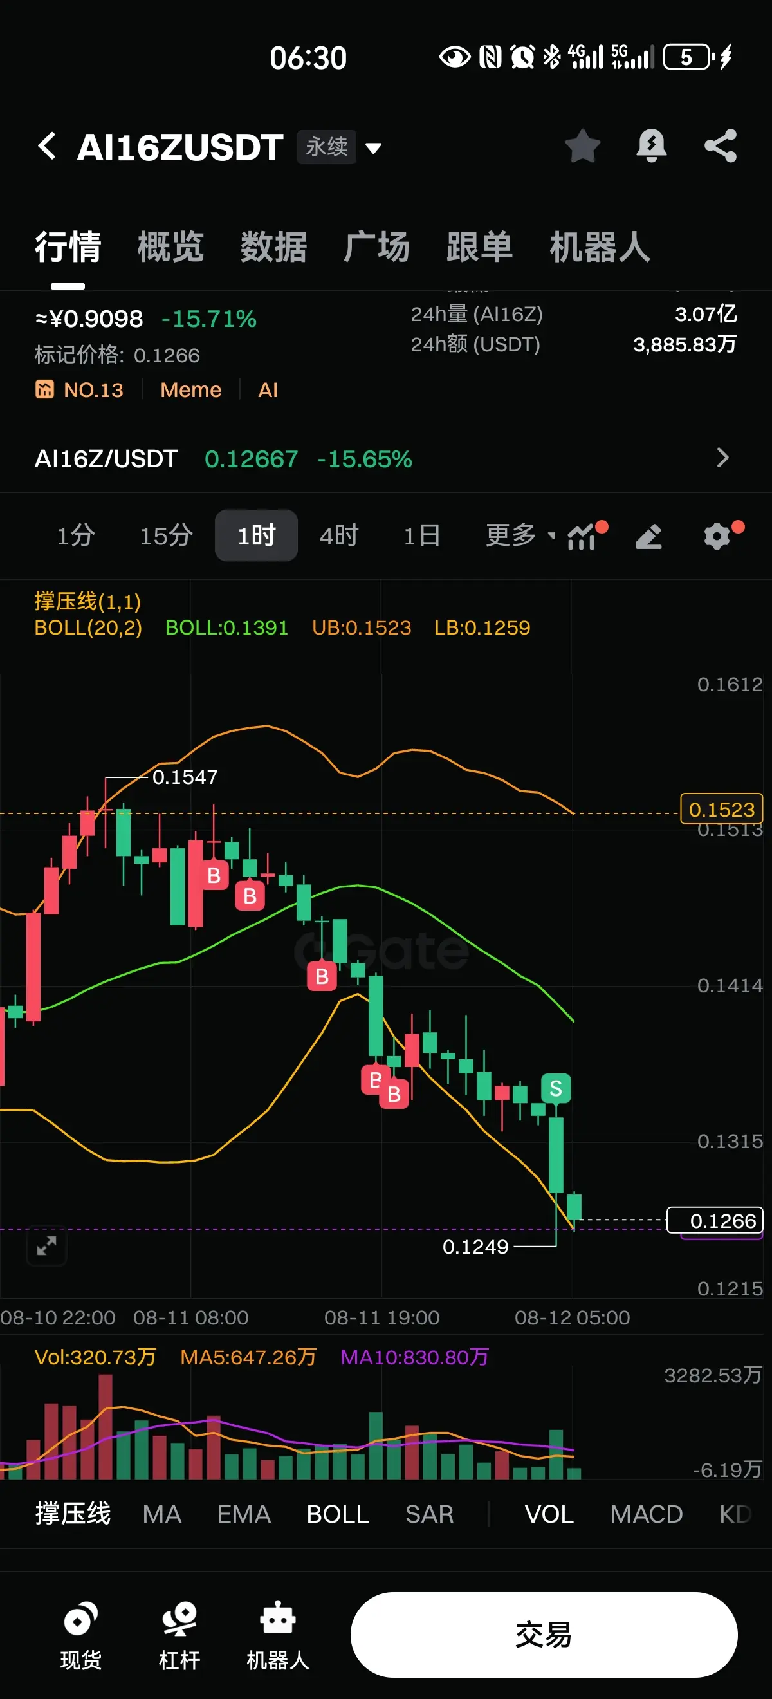The width and height of the screenshot is (772, 1699).
Task: Tap the 0.1266 current price label
Action: 715,1220
